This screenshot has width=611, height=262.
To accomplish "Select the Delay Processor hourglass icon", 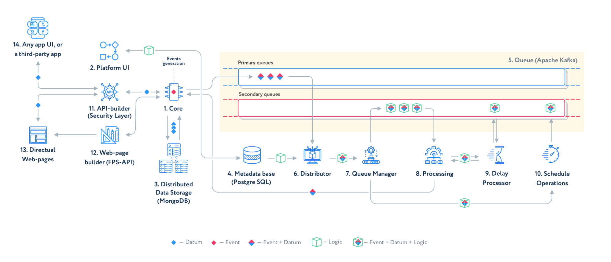I will click(x=496, y=155).
